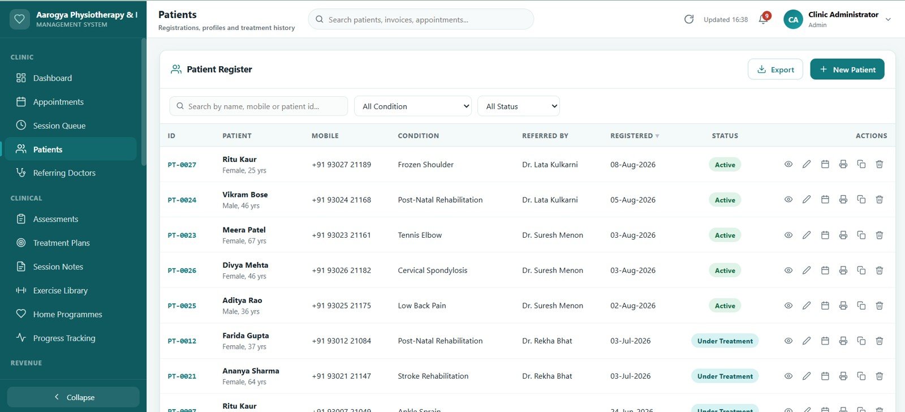Edit Ananya Sharma's record
905x412 pixels.
pos(807,376)
